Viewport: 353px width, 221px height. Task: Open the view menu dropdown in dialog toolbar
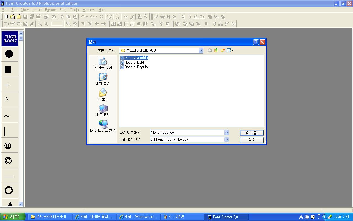[x=230, y=50]
